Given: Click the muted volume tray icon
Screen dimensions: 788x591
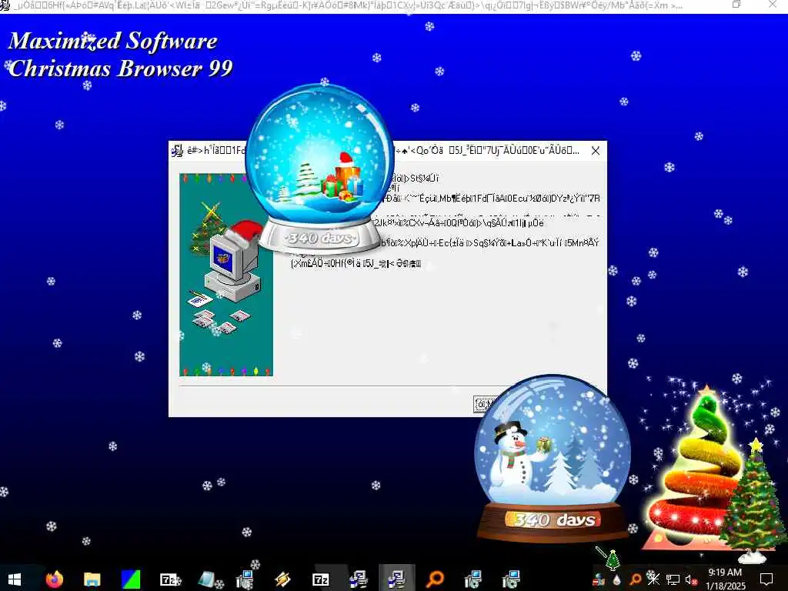Looking at the screenshot, I should tap(692, 579).
